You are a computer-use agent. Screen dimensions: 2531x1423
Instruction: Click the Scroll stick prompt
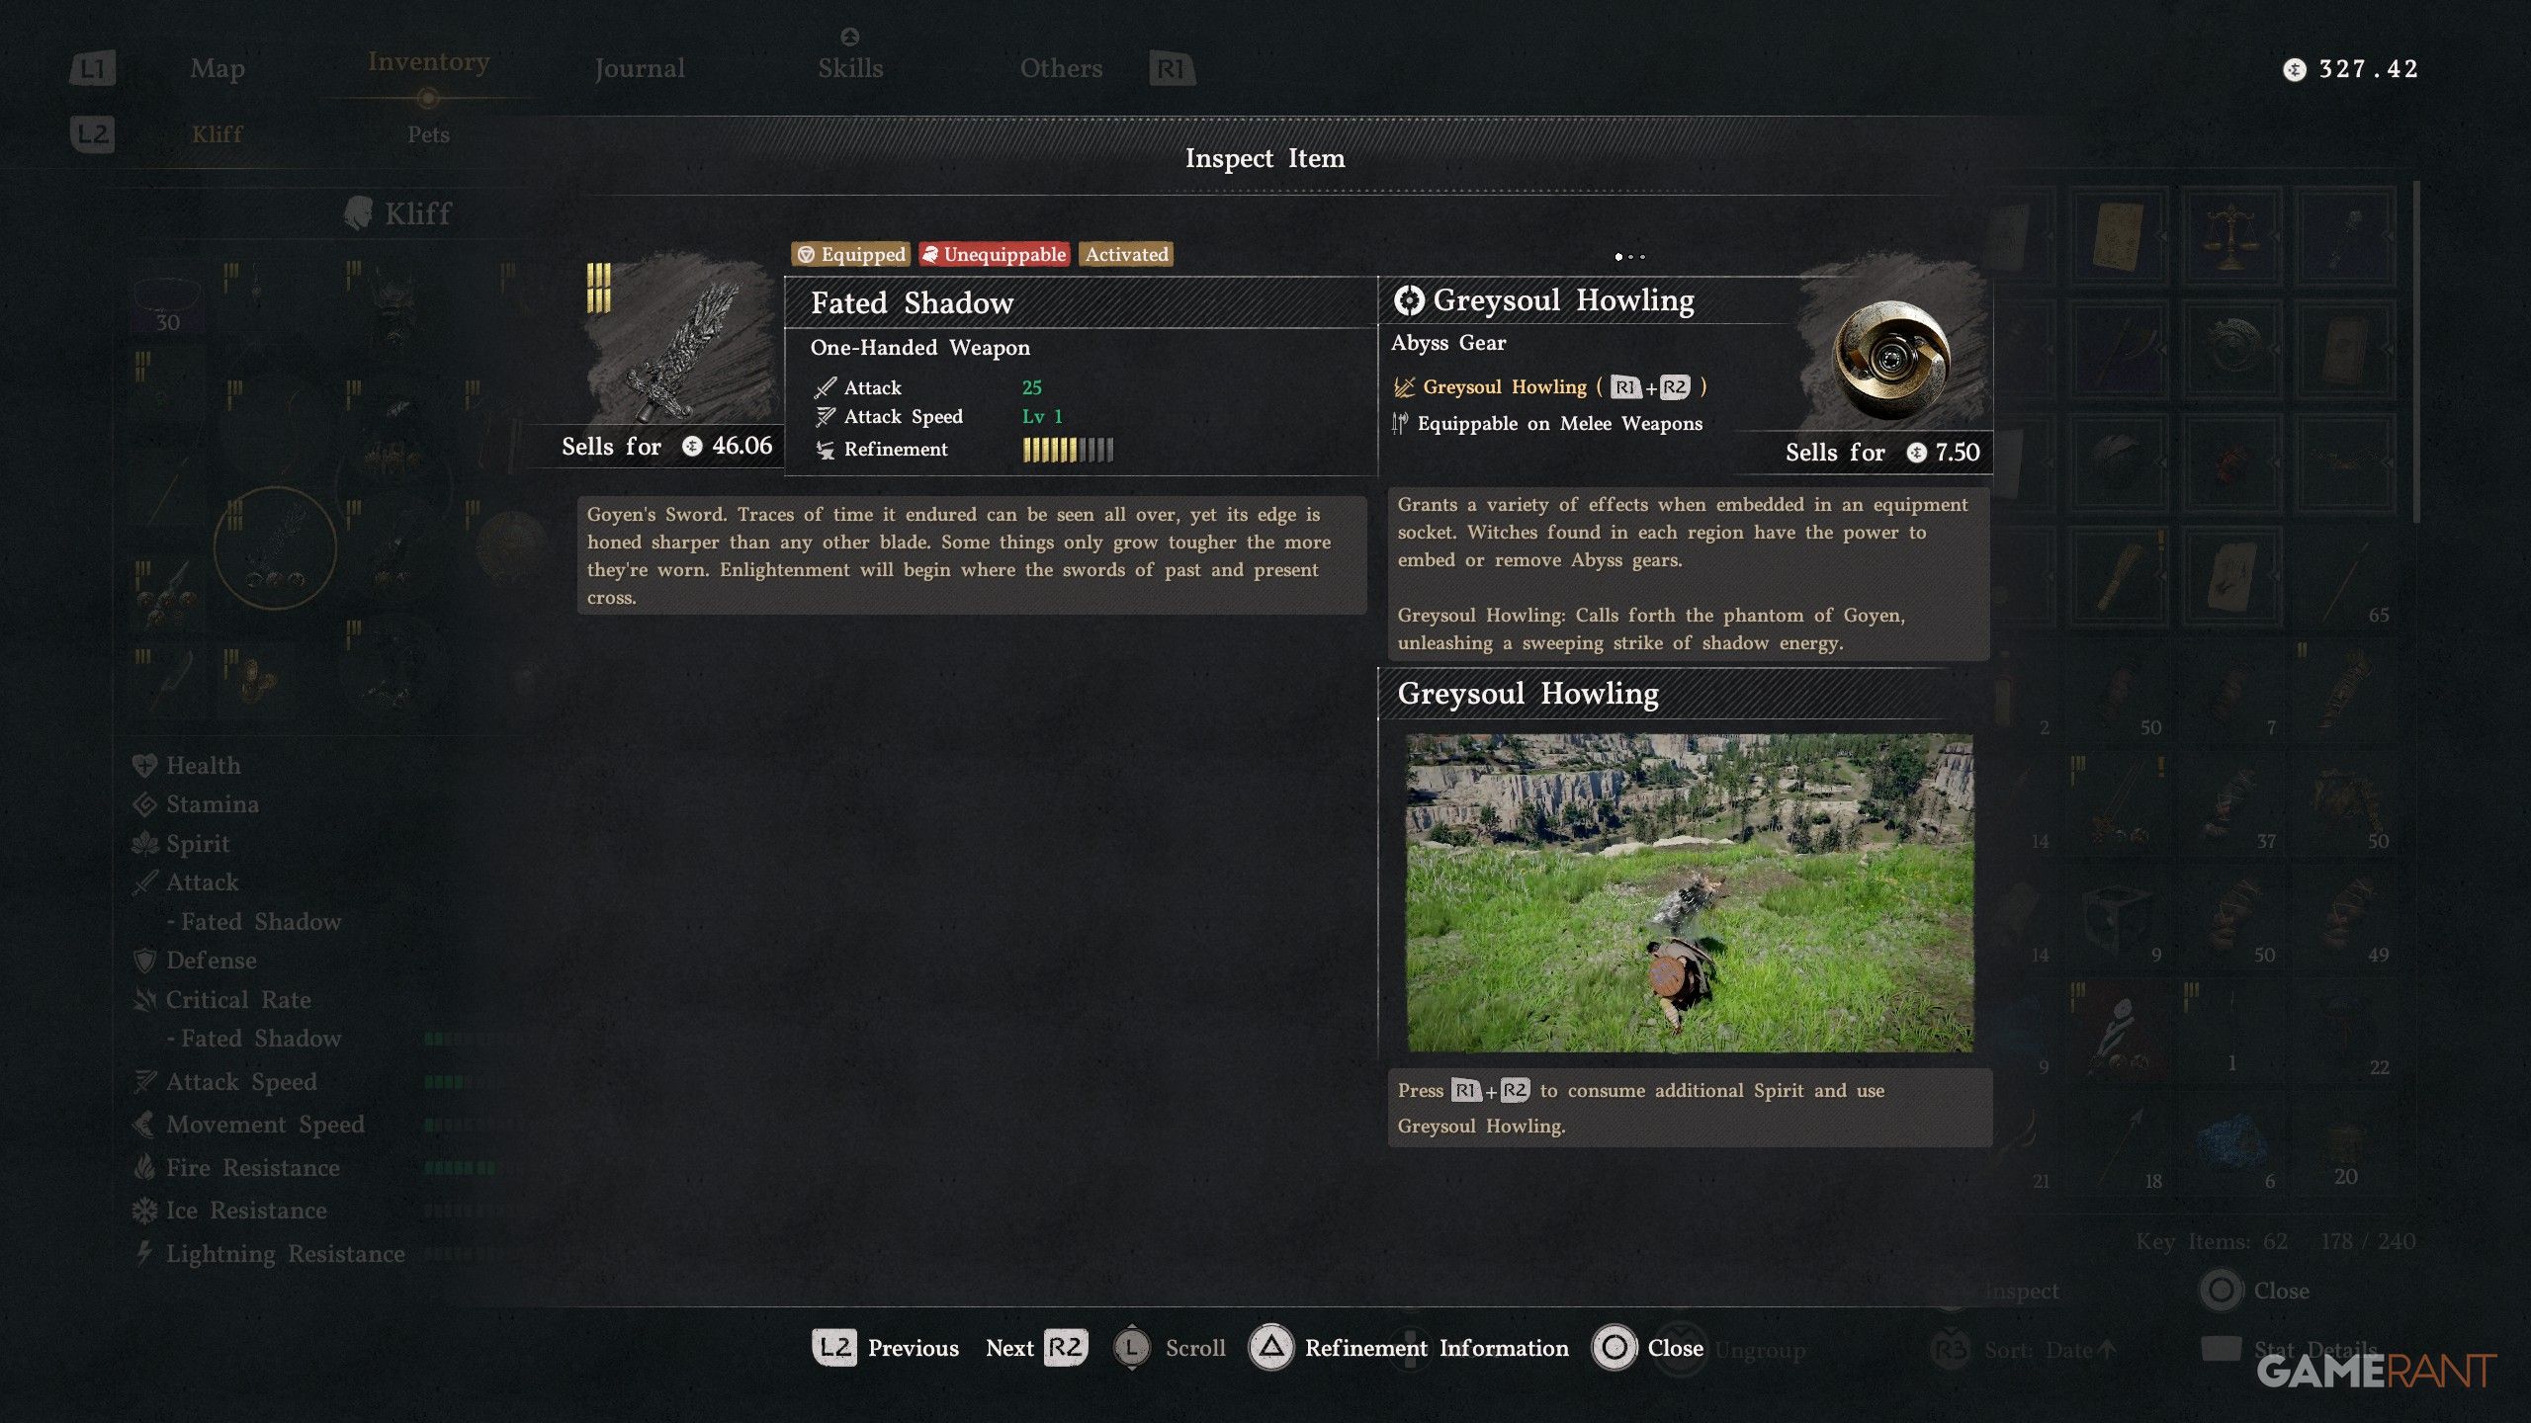click(1169, 1348)
